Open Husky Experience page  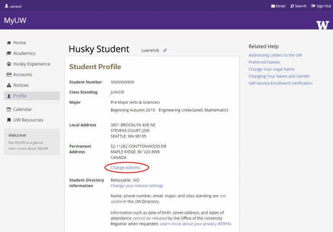pos(31,64)
